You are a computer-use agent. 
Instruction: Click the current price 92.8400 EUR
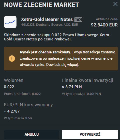pyautogui.click(x=104, y=25)
